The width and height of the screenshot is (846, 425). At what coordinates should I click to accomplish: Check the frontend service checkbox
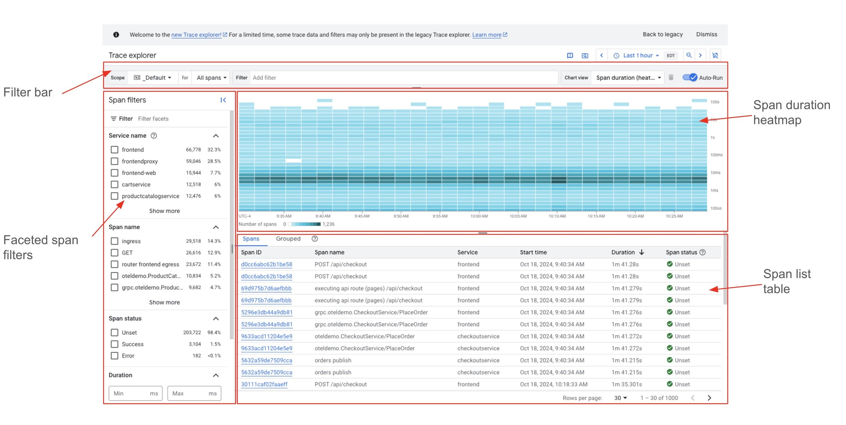(114, 150)
